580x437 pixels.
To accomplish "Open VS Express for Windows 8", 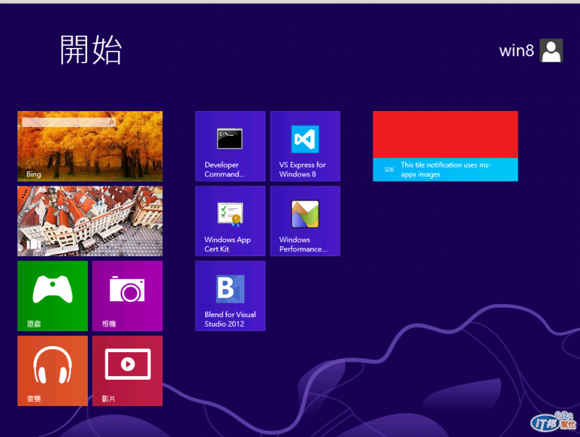I will click(305, 146).
